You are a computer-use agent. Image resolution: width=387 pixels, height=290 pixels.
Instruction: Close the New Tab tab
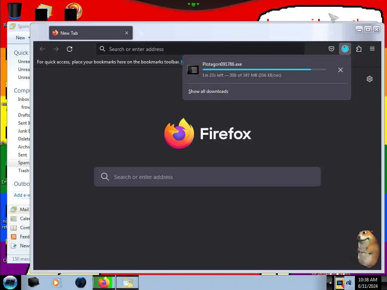point(127,33)
